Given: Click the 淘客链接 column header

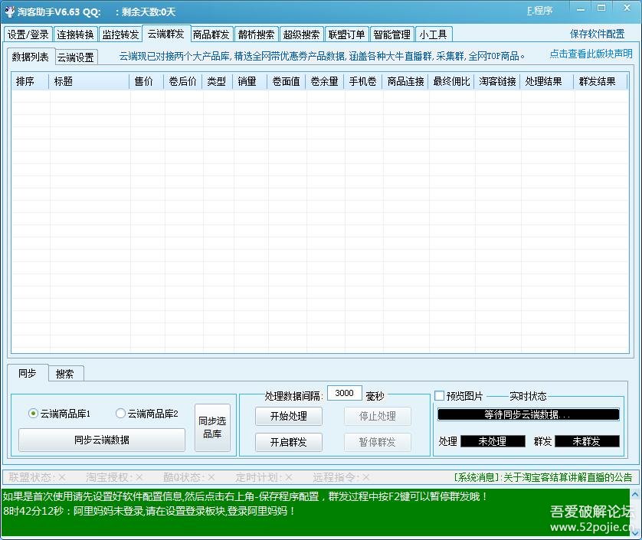Looking at the screenshot, I should pyautogui.click(x=497, y=81).
